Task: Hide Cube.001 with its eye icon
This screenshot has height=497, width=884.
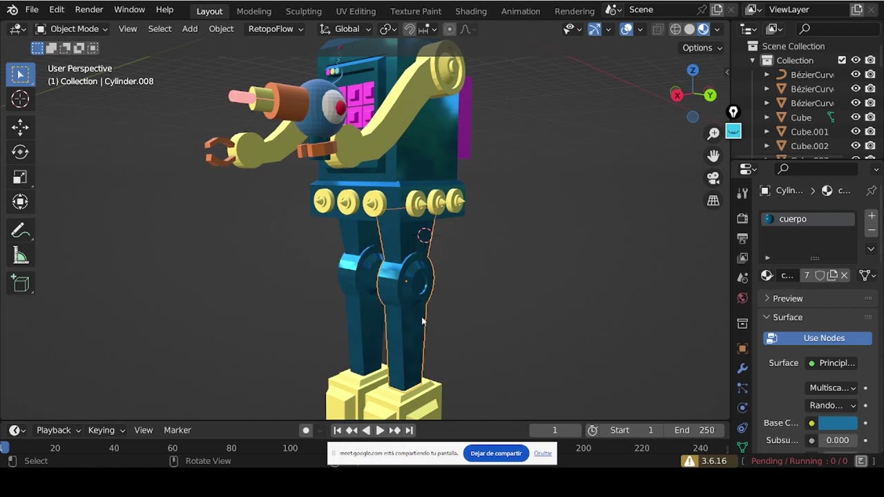Action: point(855,132)
